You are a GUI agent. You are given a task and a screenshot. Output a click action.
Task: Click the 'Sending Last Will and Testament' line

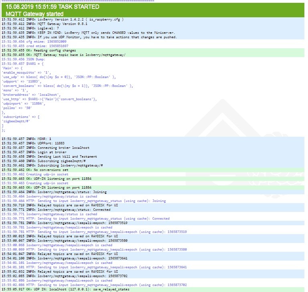coord(49,156)
